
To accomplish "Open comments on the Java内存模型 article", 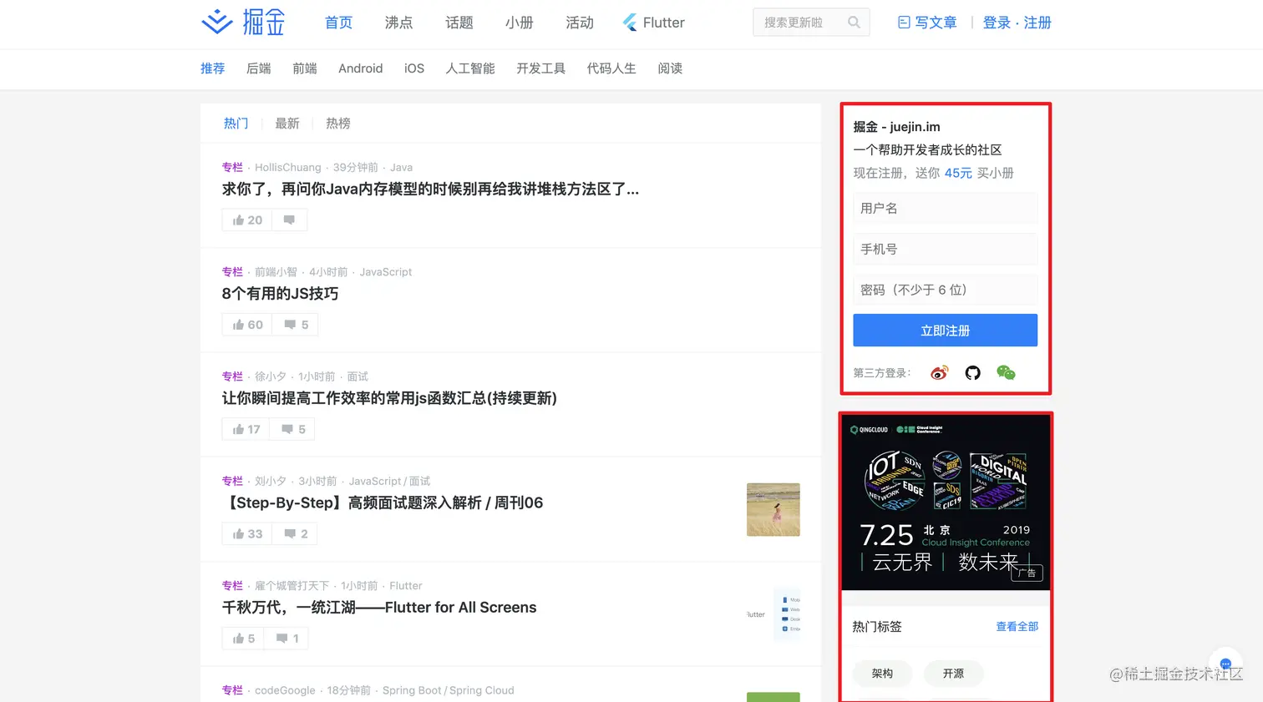I will tap(289, 220).
